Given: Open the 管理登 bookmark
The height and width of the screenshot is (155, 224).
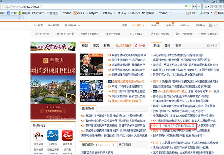Looking at the screenshot, I should (x=52, y=13).
